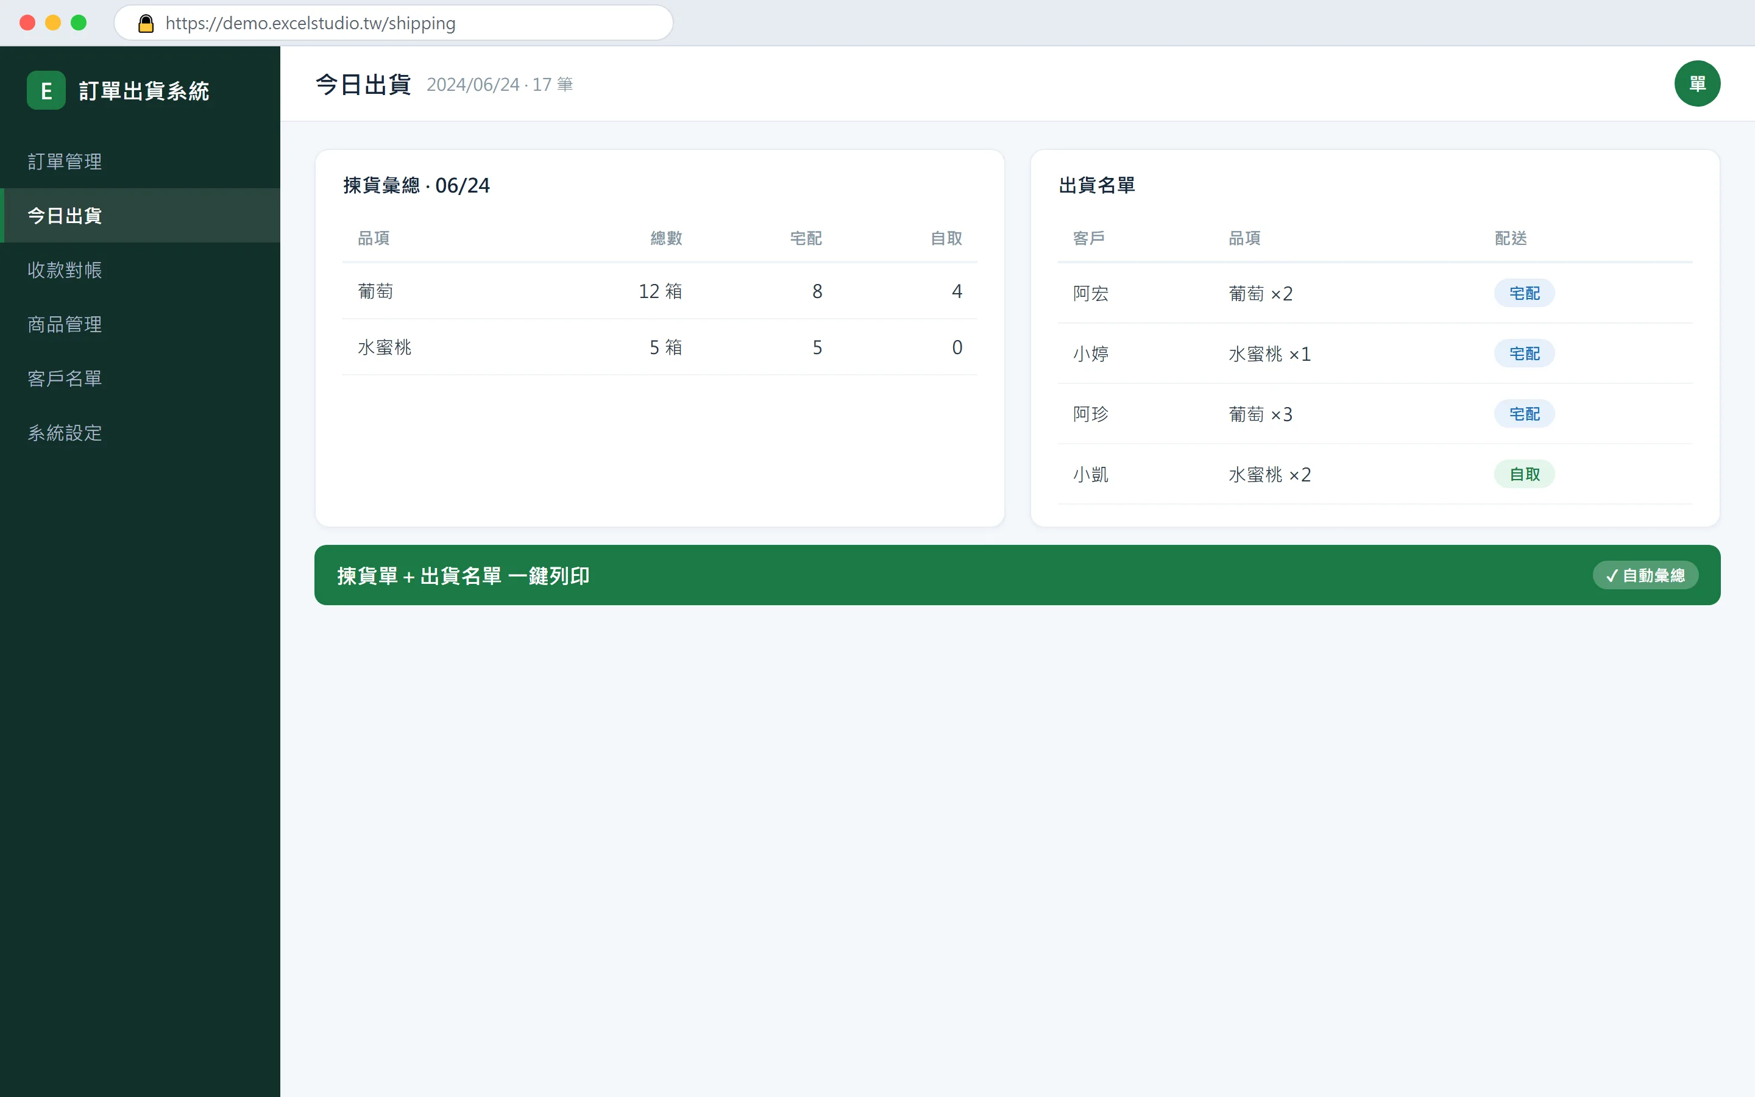The height and width of the screenshot is (1097, 1755).
Task: Click the green E logo icon
Action: pos(46,91)
